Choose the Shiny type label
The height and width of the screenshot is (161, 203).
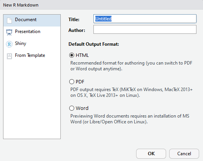tap(21, 43)
